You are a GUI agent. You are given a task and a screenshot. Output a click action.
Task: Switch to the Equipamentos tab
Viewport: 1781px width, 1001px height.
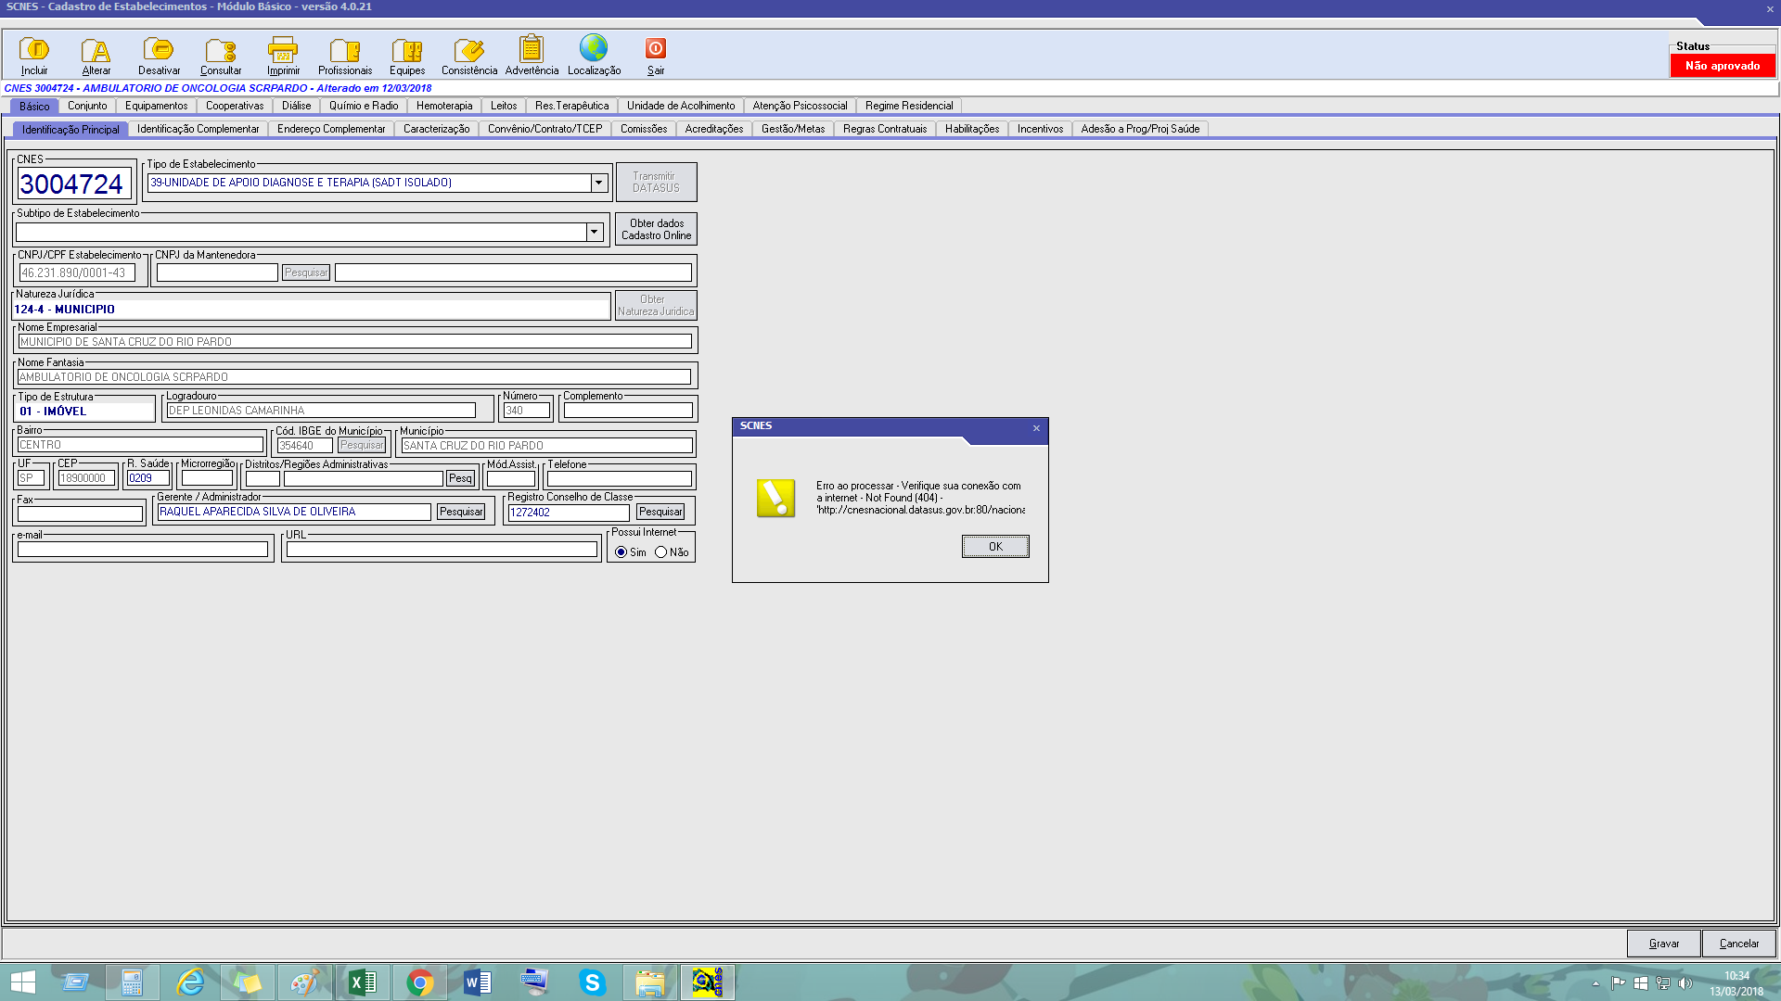[x=156, y=106]
